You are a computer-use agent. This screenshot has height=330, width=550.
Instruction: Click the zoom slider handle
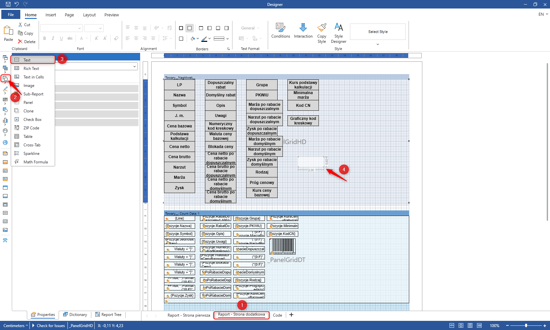click(526, 326)
